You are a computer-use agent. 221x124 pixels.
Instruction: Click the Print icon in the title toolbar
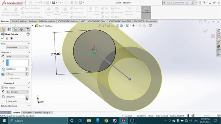(54, 2)
